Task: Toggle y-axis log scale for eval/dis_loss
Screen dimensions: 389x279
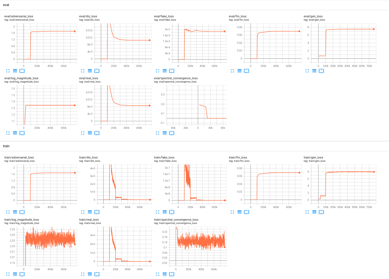Action: [90, 71]
